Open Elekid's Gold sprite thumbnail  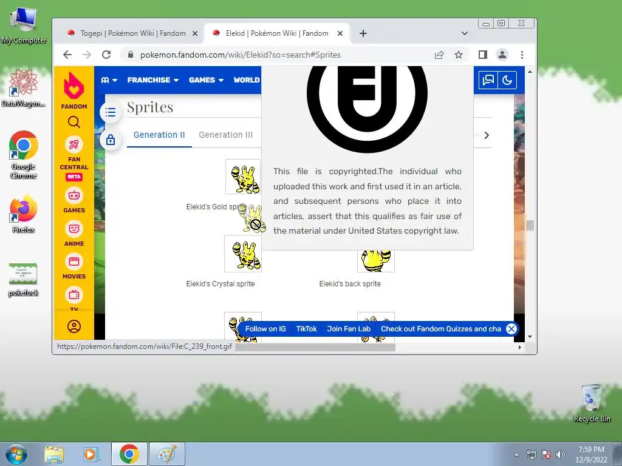[243, 177]
